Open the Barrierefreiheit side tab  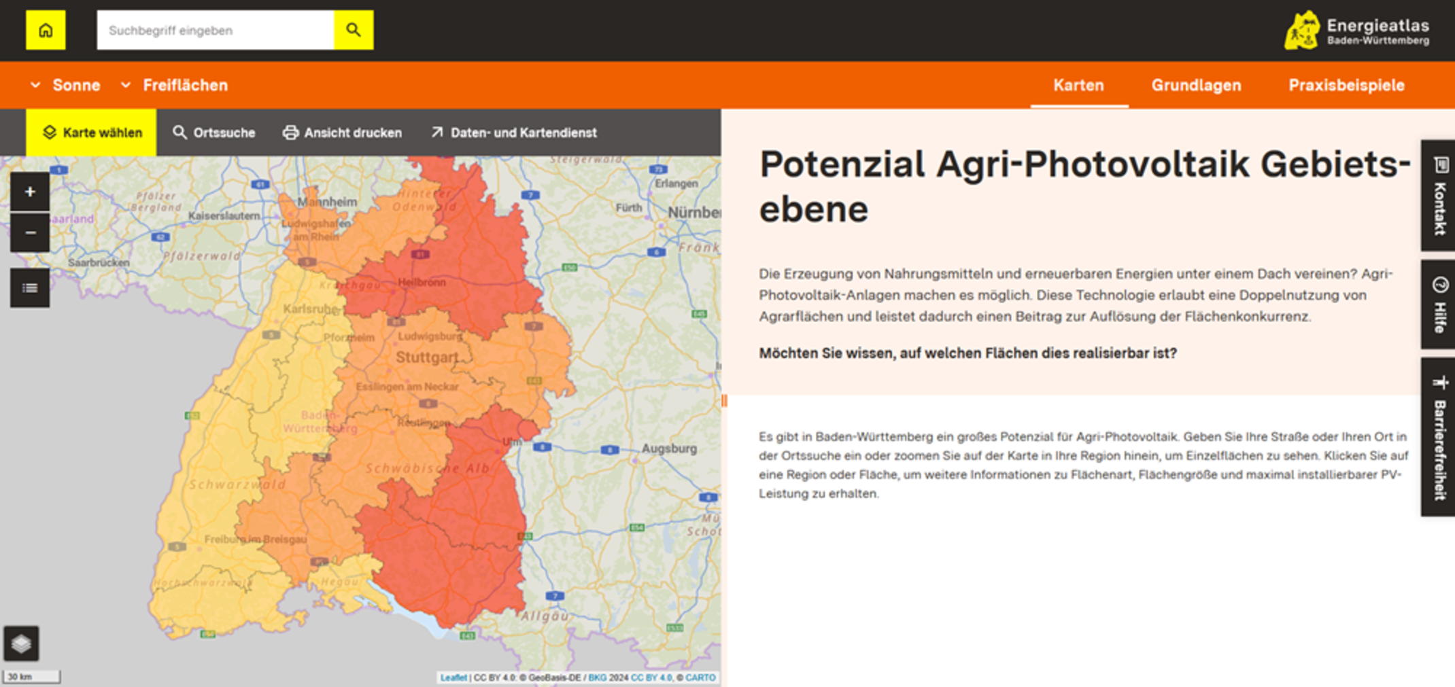coord(1439,437)
